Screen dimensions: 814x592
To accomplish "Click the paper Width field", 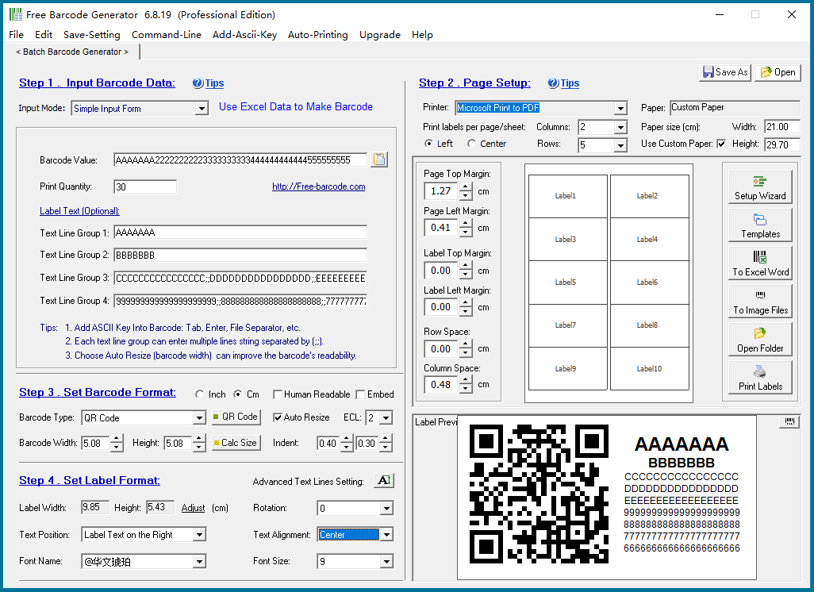I will pyautogui.click(x=781, y=127).
